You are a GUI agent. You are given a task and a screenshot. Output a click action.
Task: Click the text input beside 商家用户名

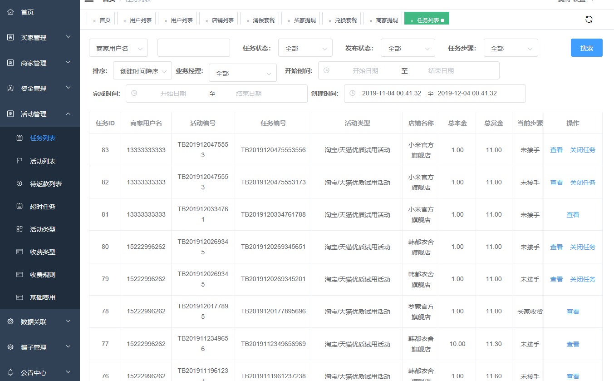point(193,48)
